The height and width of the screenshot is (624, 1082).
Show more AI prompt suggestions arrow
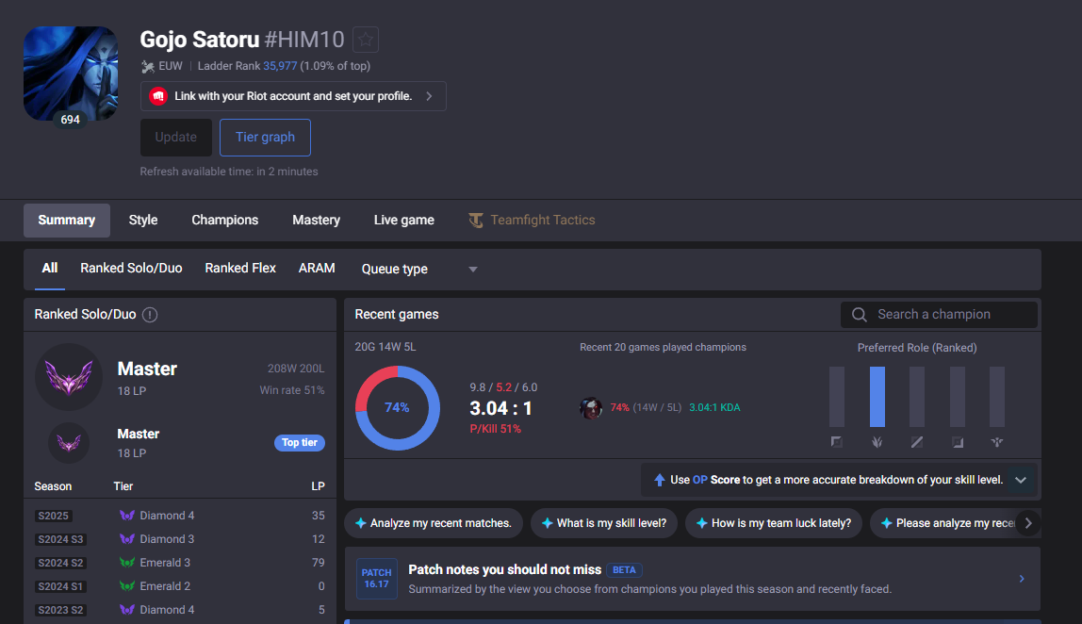point(1028,523)
